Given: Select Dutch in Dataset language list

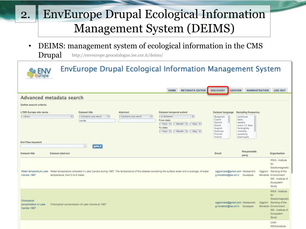Looking at the screenshot, I should [218, 126].
